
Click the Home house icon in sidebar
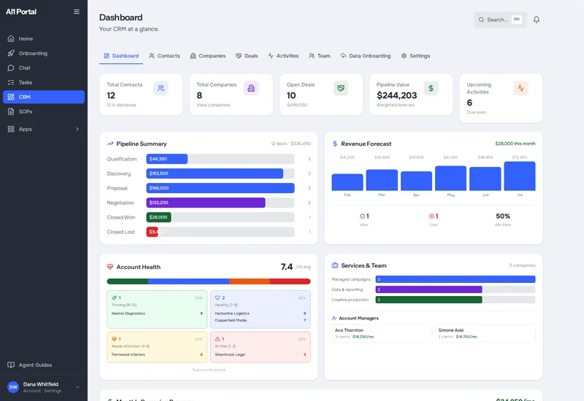(x=11, y=39)
